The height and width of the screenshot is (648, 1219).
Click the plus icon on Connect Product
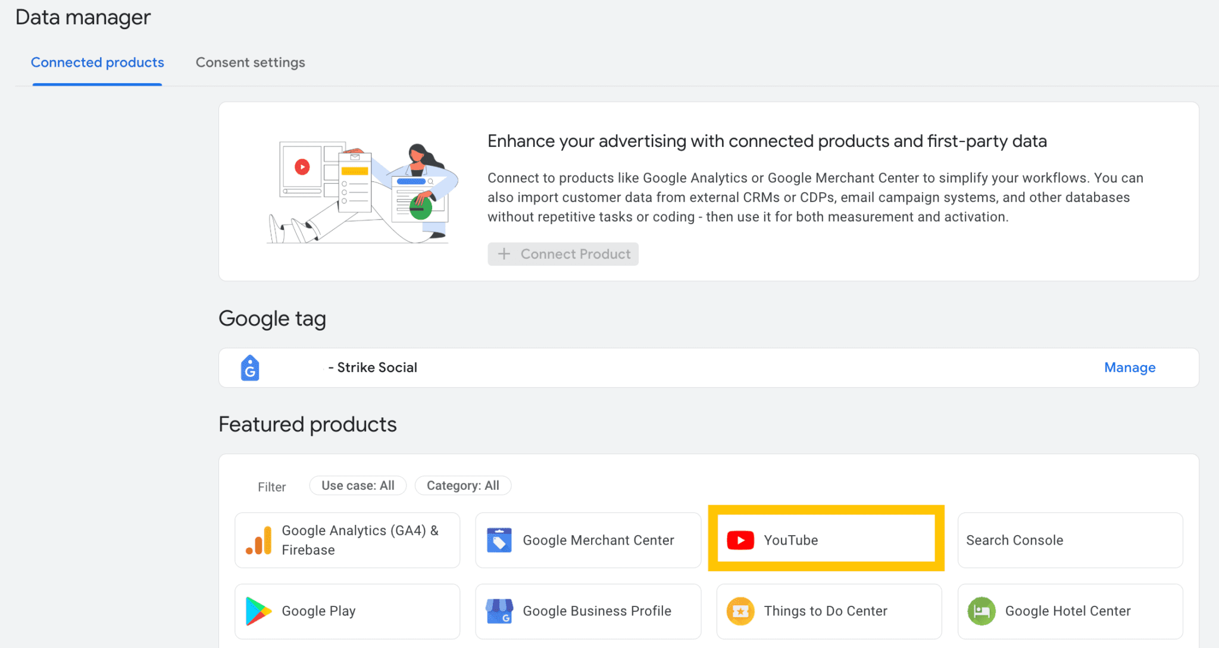pyautogui.click(x=504, y=254)
